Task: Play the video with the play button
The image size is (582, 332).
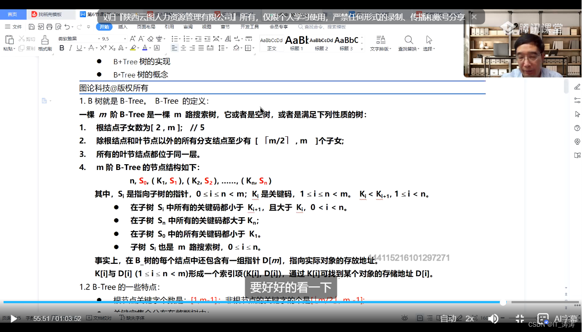Action: (14, 318)
